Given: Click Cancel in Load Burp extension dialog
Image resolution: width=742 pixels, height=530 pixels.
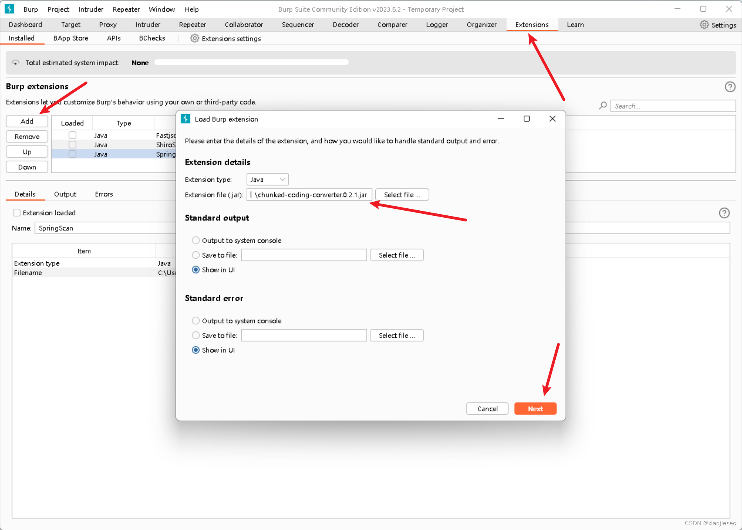Looking at the screenshot, I should click(x=487, y=408).
